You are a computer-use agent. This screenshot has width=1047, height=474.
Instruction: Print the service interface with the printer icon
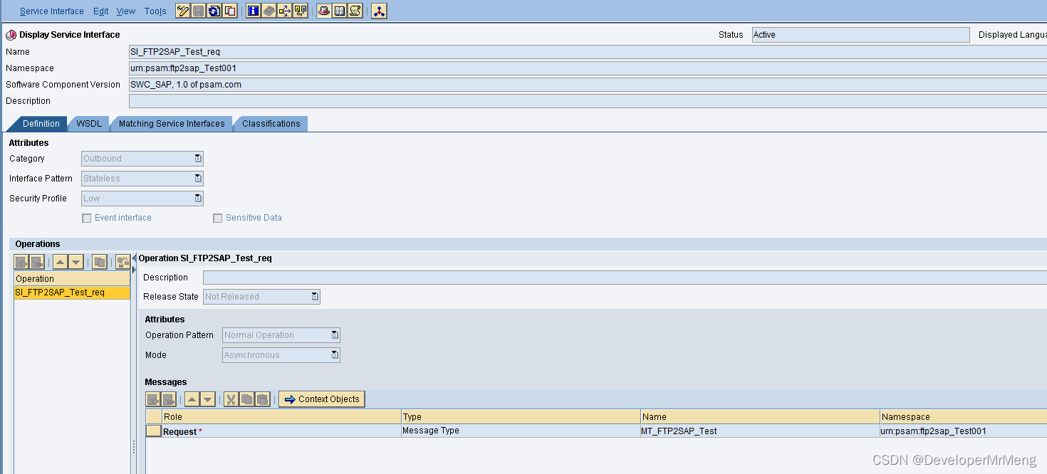[x=323, y=10]
